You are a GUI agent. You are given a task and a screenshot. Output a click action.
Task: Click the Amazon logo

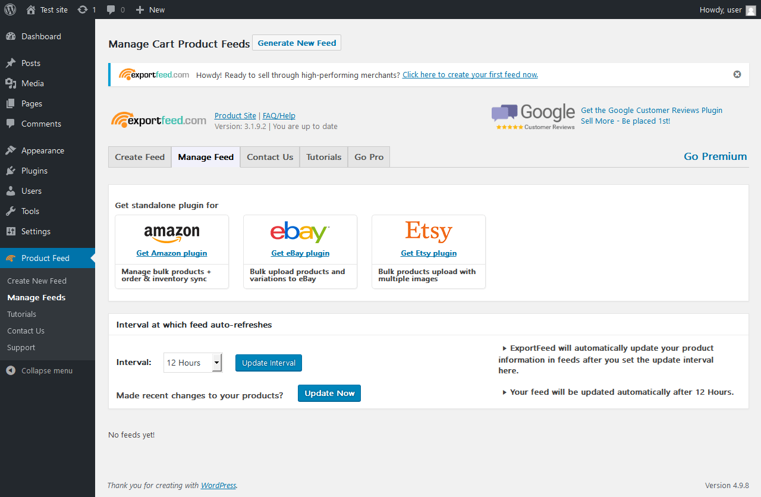tap(172, 232)
